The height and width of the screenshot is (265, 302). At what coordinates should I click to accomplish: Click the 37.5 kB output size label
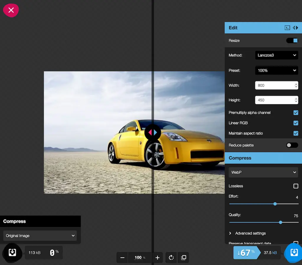(270, 253)
